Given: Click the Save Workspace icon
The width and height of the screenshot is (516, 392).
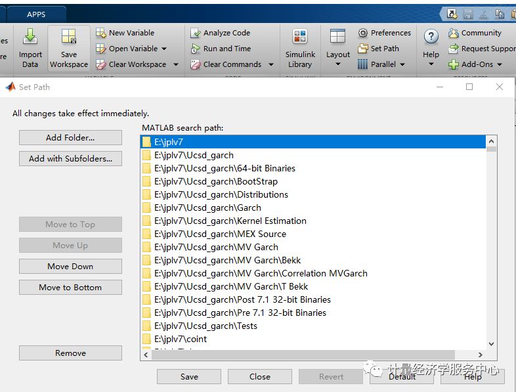Looking at the screenshot, I should pyautogui.click(x=69, y=37).
